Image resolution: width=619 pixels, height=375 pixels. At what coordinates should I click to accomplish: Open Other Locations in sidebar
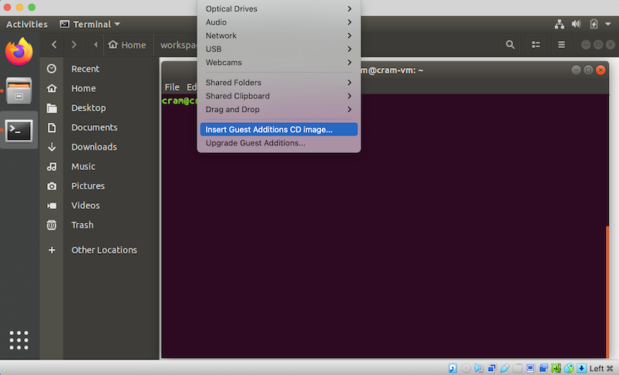click(x=104, y=250)
